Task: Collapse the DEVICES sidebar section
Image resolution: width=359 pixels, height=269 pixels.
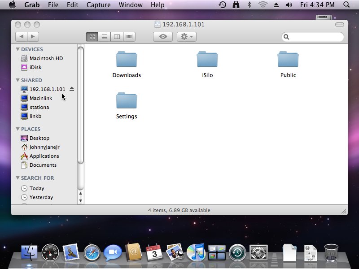Action: [x=18, y=49]
